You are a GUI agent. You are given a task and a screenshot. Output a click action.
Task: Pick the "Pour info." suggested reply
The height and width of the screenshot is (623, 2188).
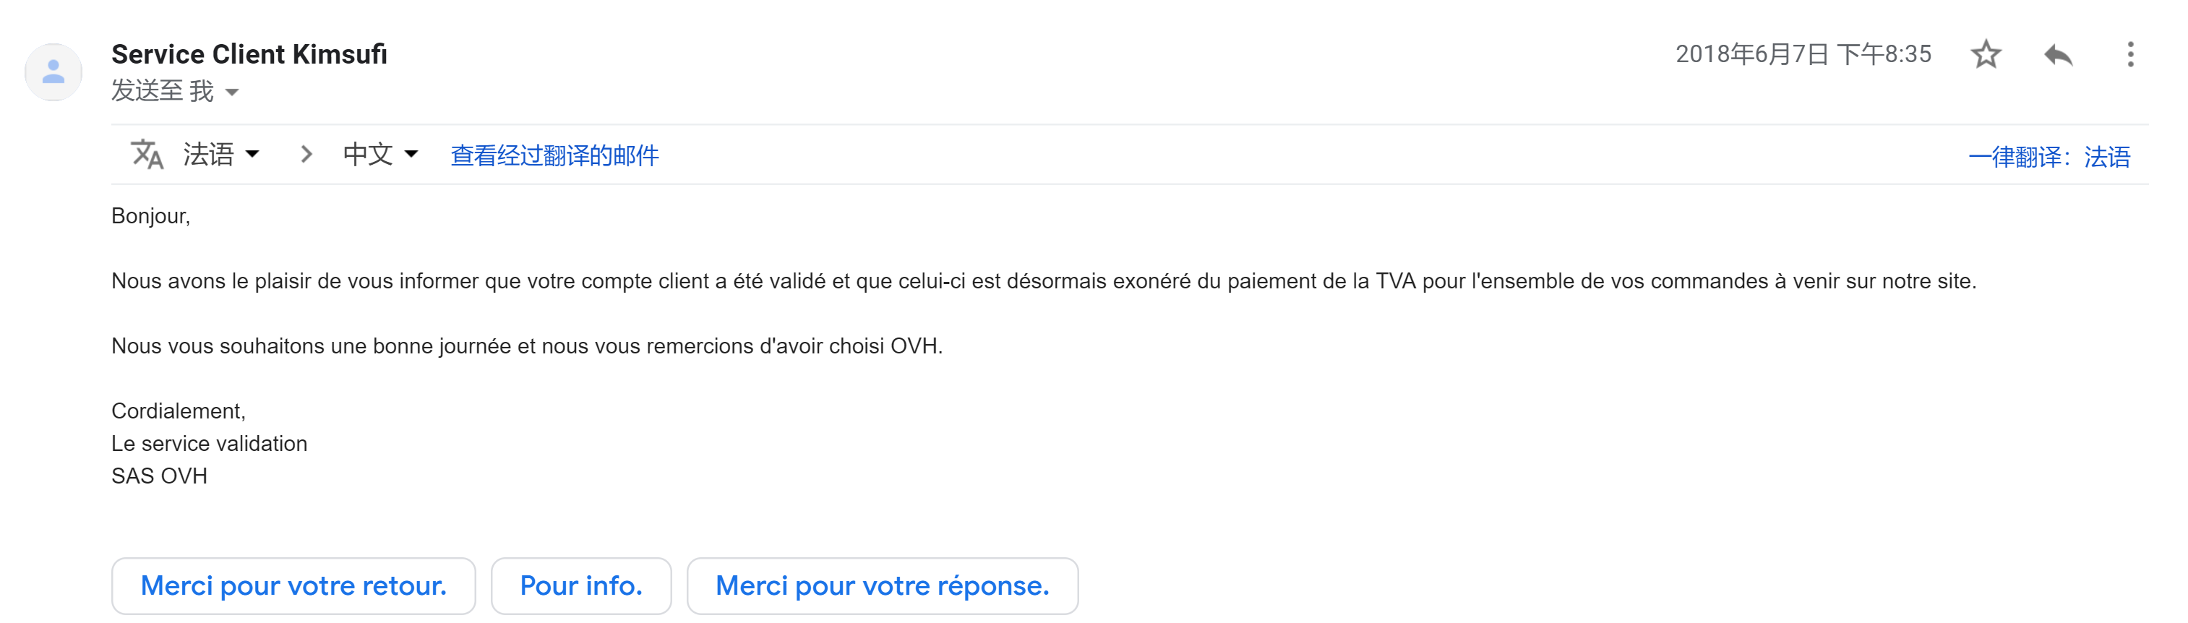click(x=581, y=585)
